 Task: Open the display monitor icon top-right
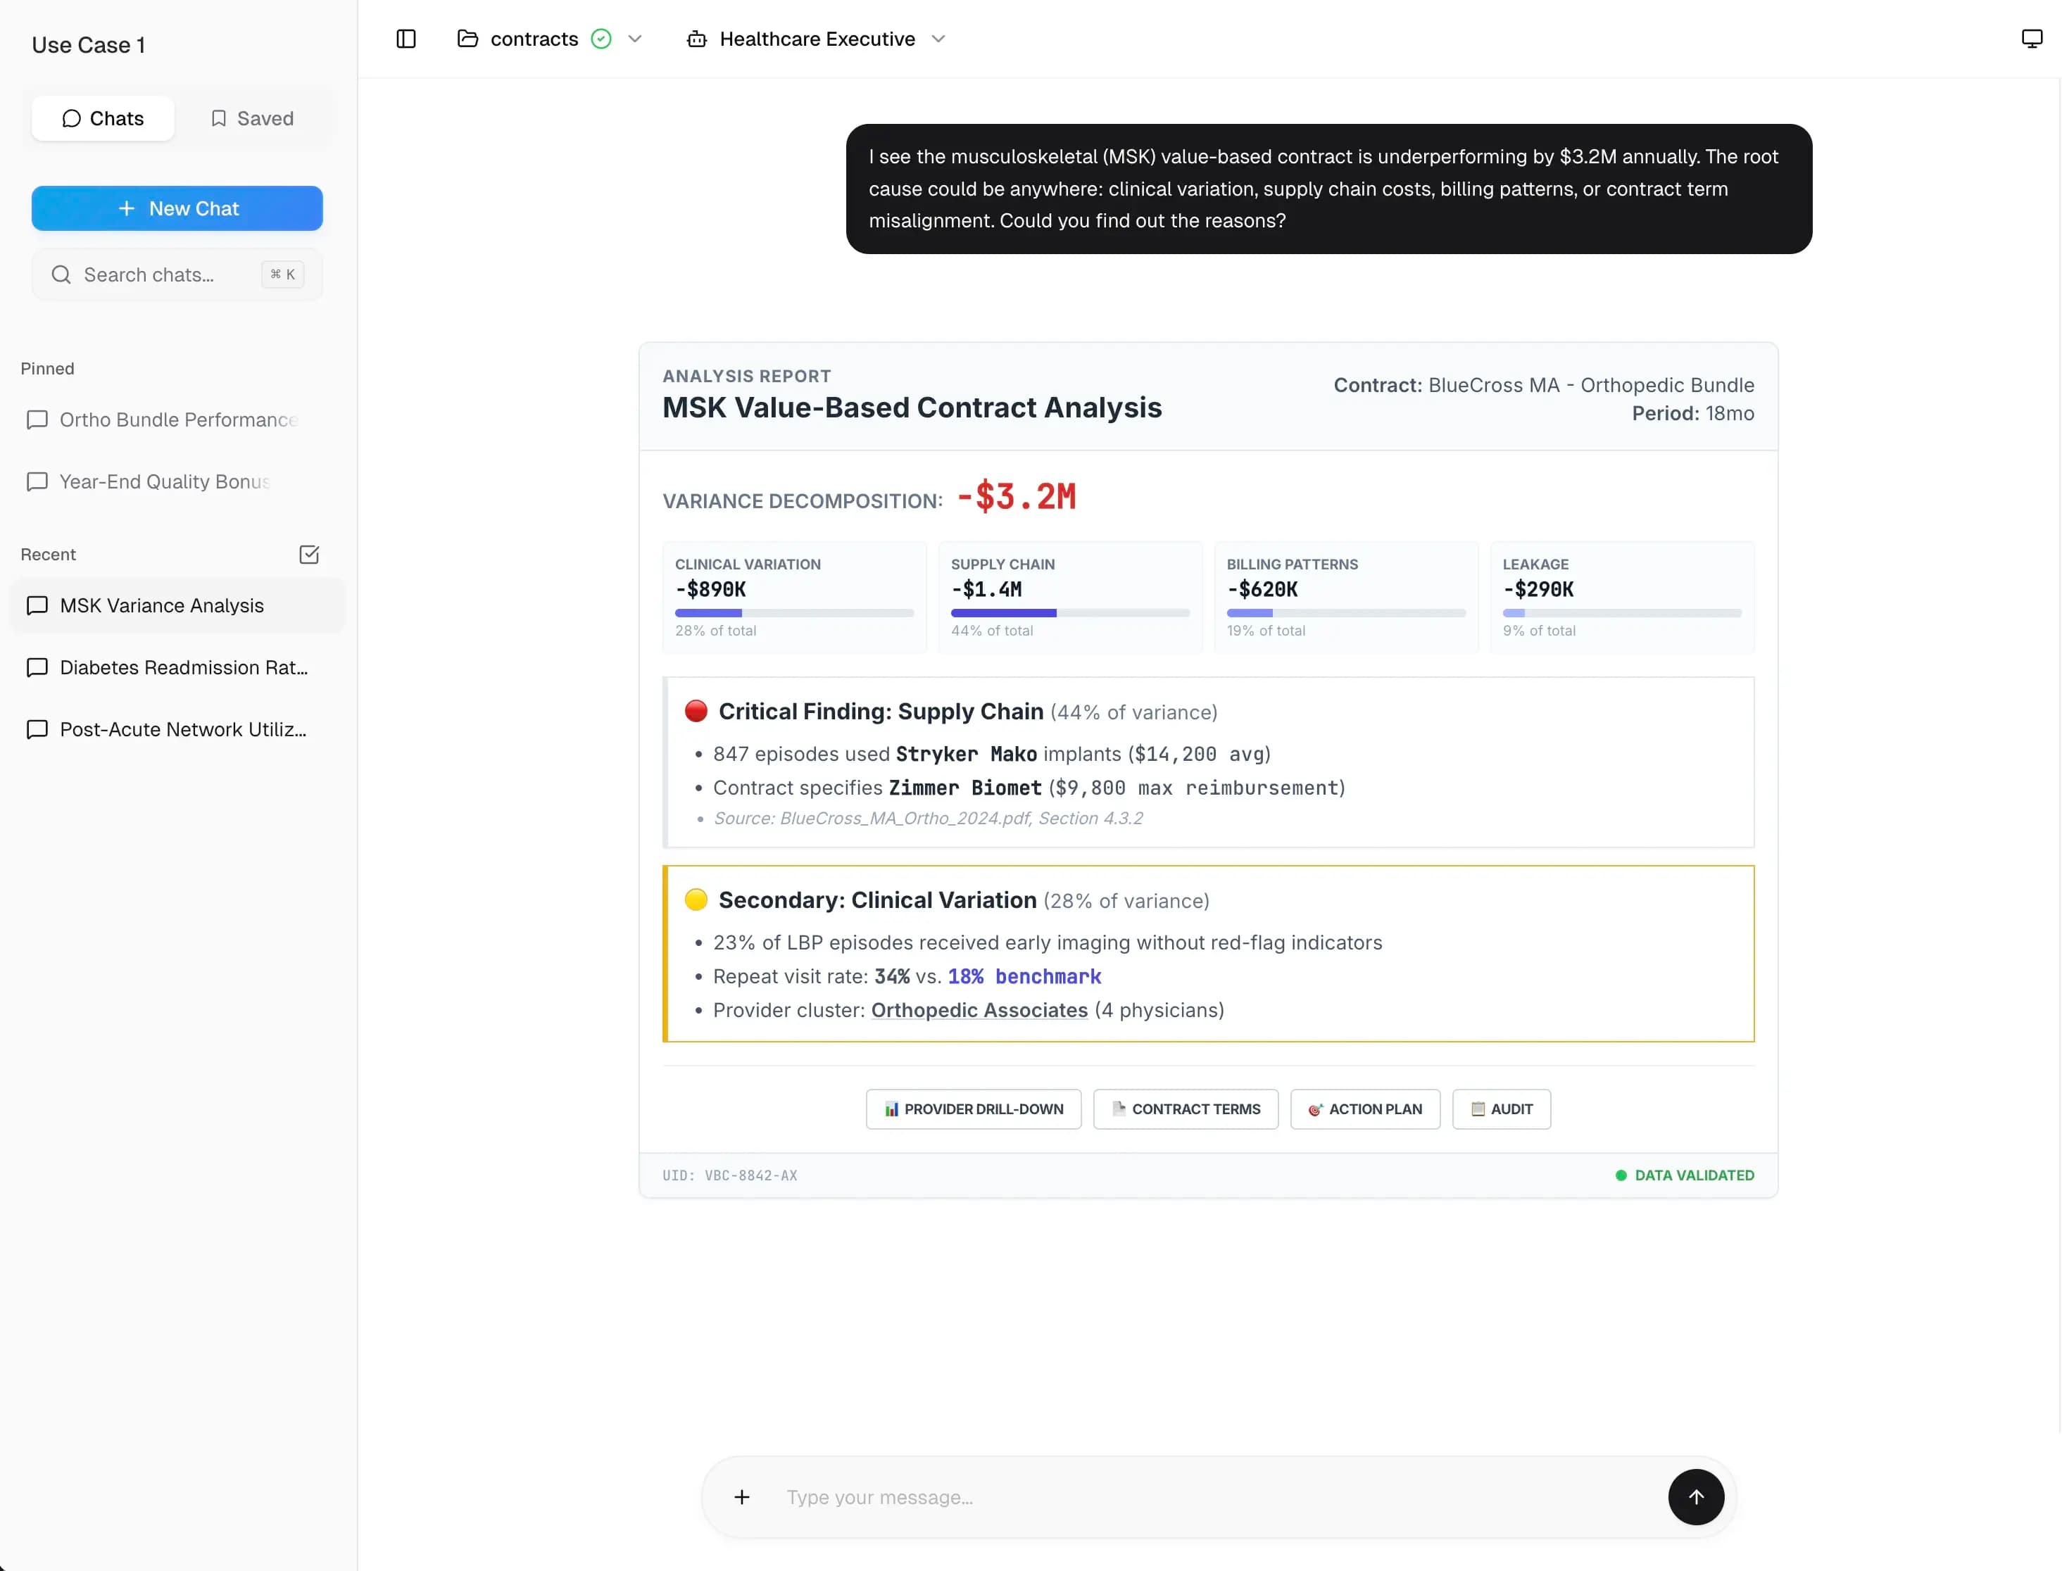(x=2031, y=37)
